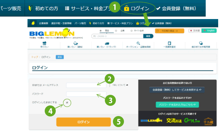Toggle ログインしたままにする checkbox
This screenshot has height=134, width=220.
pos(67,103)
